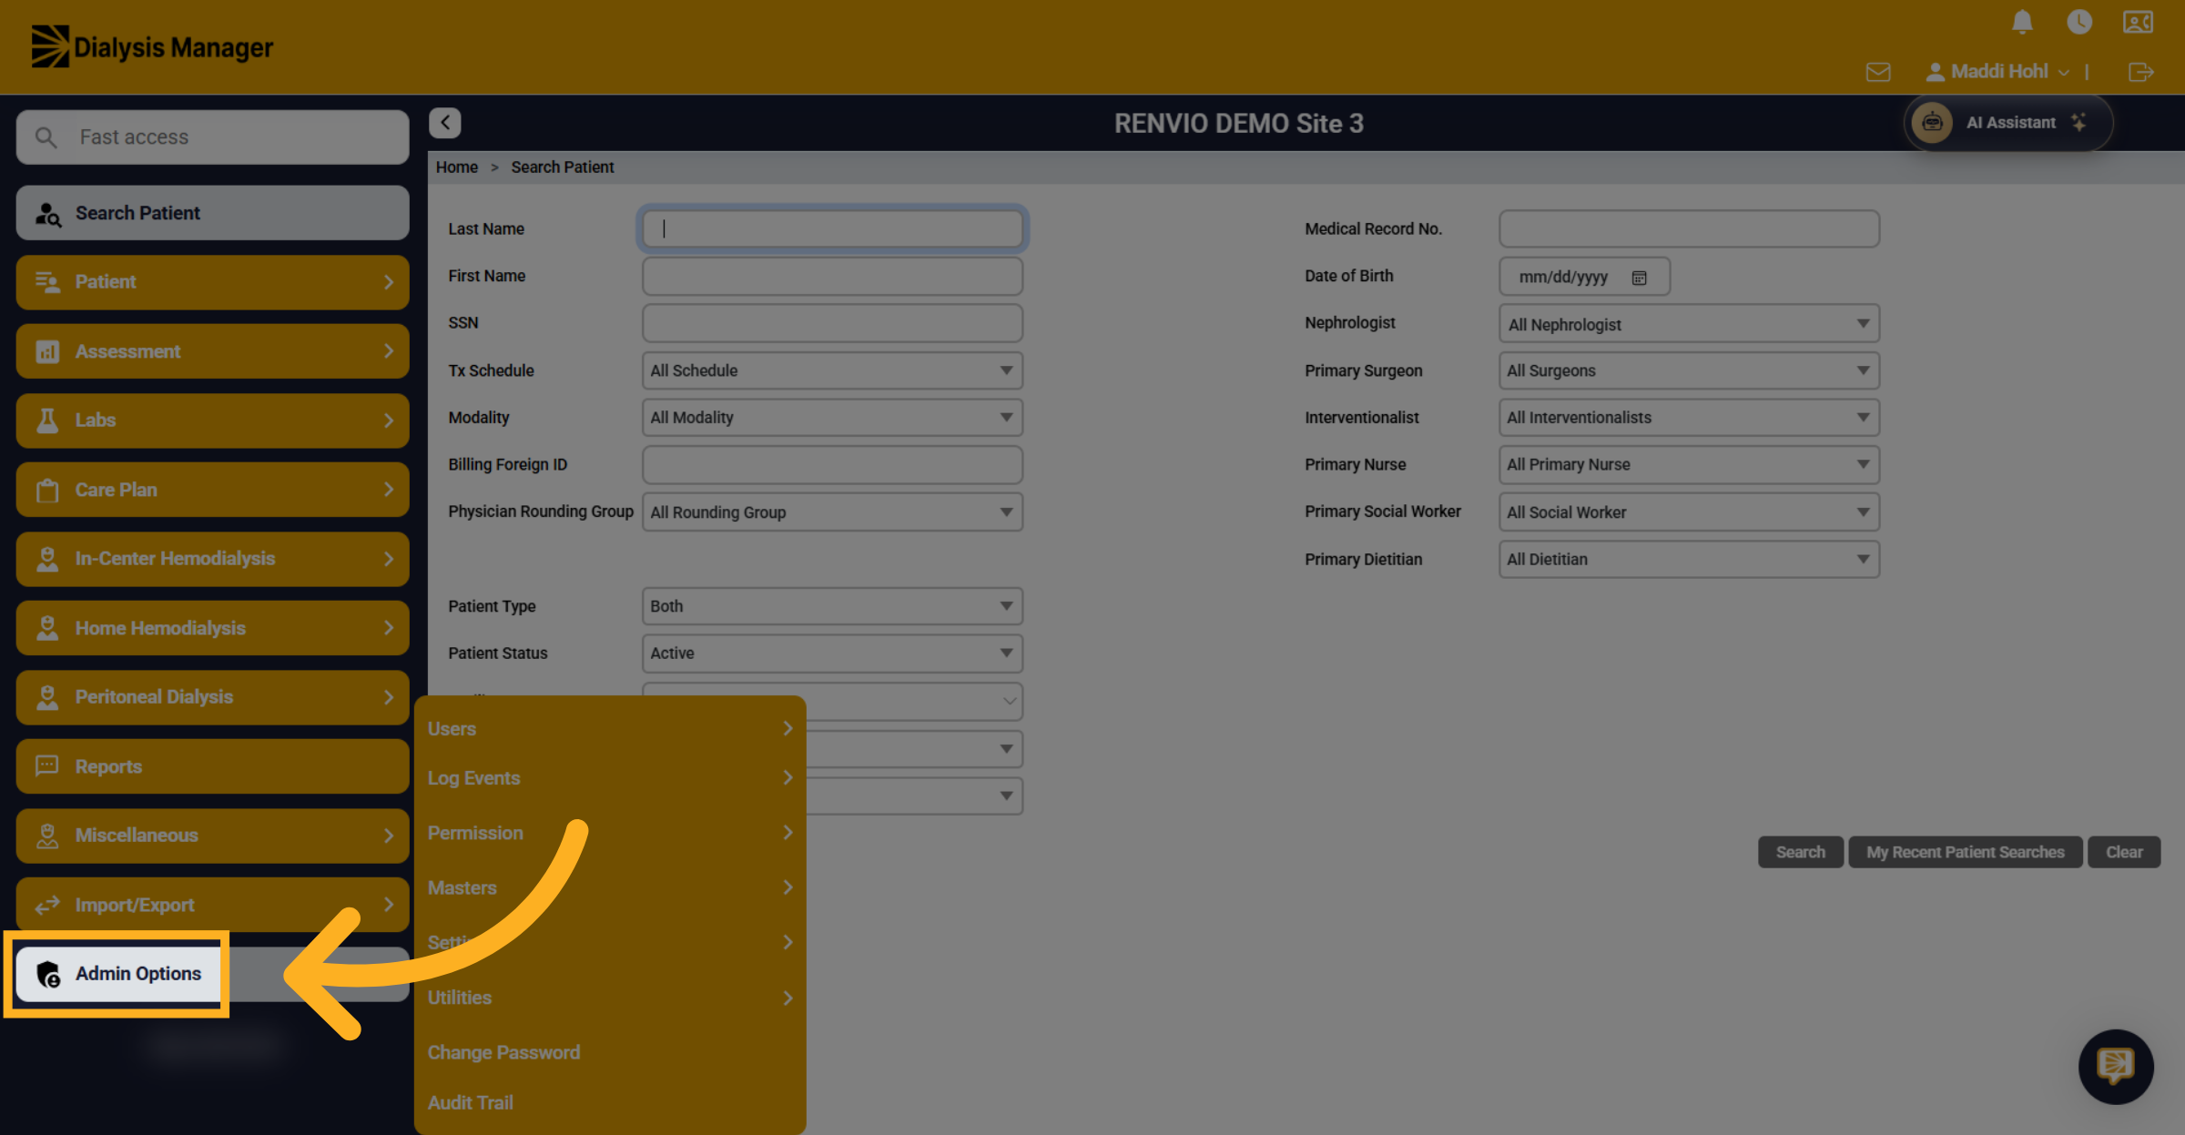2185x1135 pixels.
Task: Click the calendar icon in Date of Birth
Action: [1639, 278]
